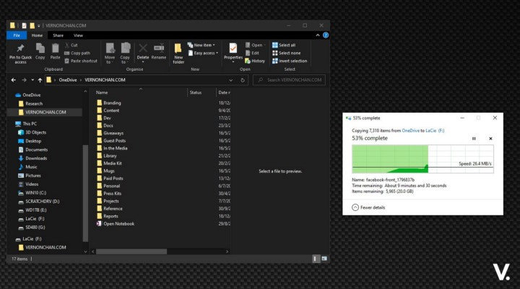Select WIN10 (C:) drive in navigation pane
The width and height of the screenshot is (520, 289).
point(35,193)
